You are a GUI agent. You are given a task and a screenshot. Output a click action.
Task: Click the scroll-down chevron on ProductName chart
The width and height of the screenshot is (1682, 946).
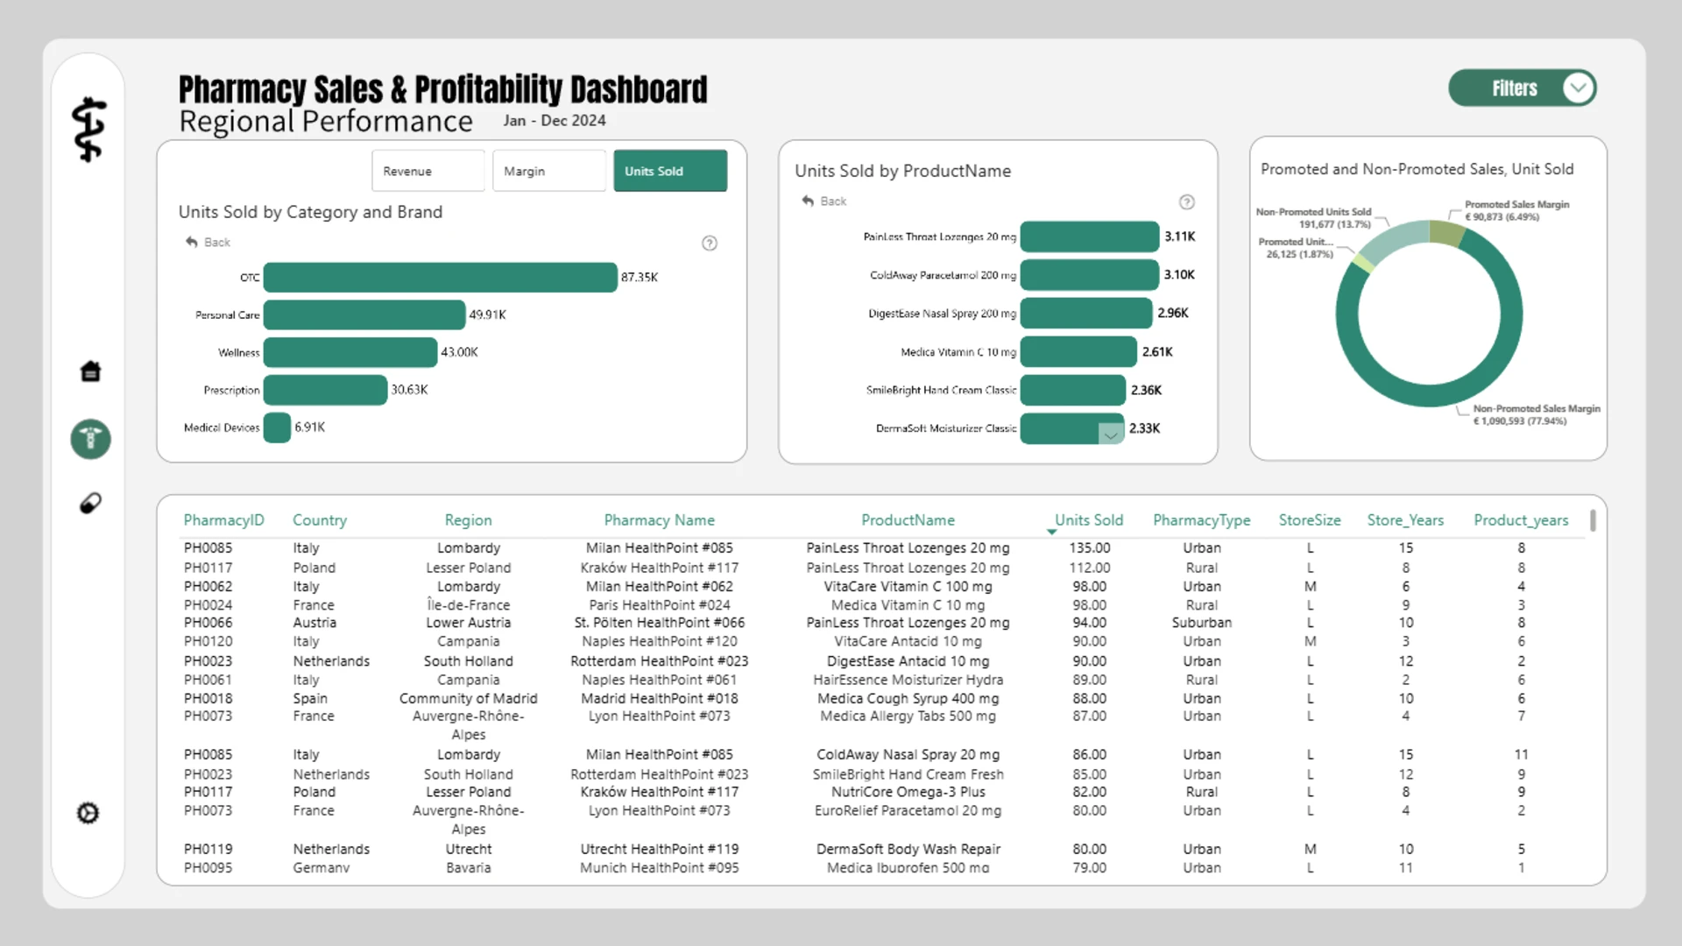1111,435
